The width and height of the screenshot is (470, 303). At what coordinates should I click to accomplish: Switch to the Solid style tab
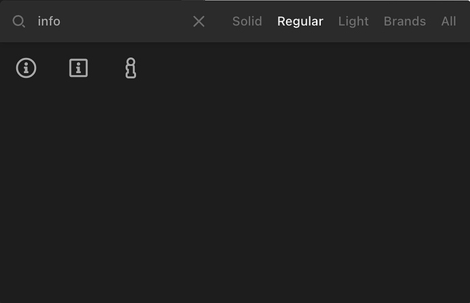[x=247, y=21]
